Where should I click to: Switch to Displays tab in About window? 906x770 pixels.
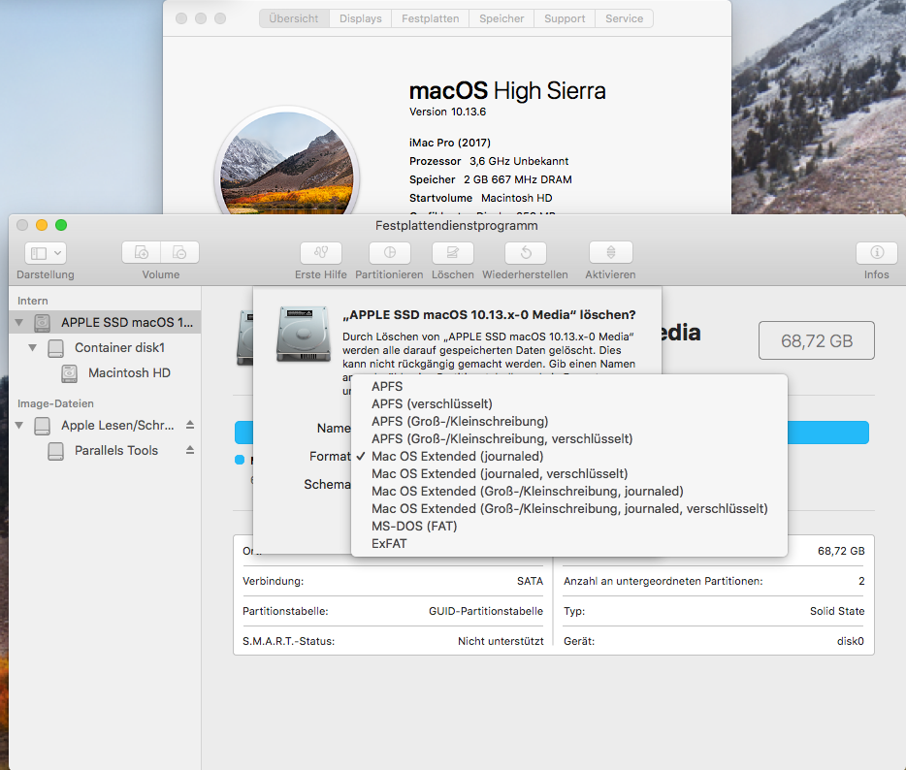click(x=361, y=18)
